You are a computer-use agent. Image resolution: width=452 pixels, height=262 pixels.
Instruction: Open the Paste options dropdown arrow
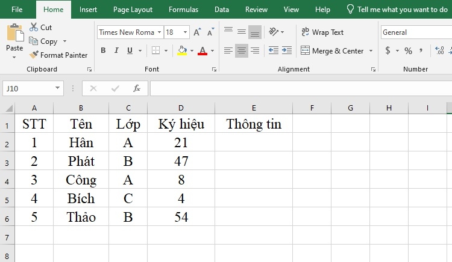14,58
